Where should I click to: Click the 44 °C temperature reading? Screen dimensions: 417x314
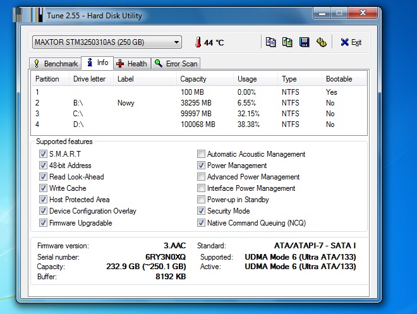pyautogui.click(x=214, y=42)
